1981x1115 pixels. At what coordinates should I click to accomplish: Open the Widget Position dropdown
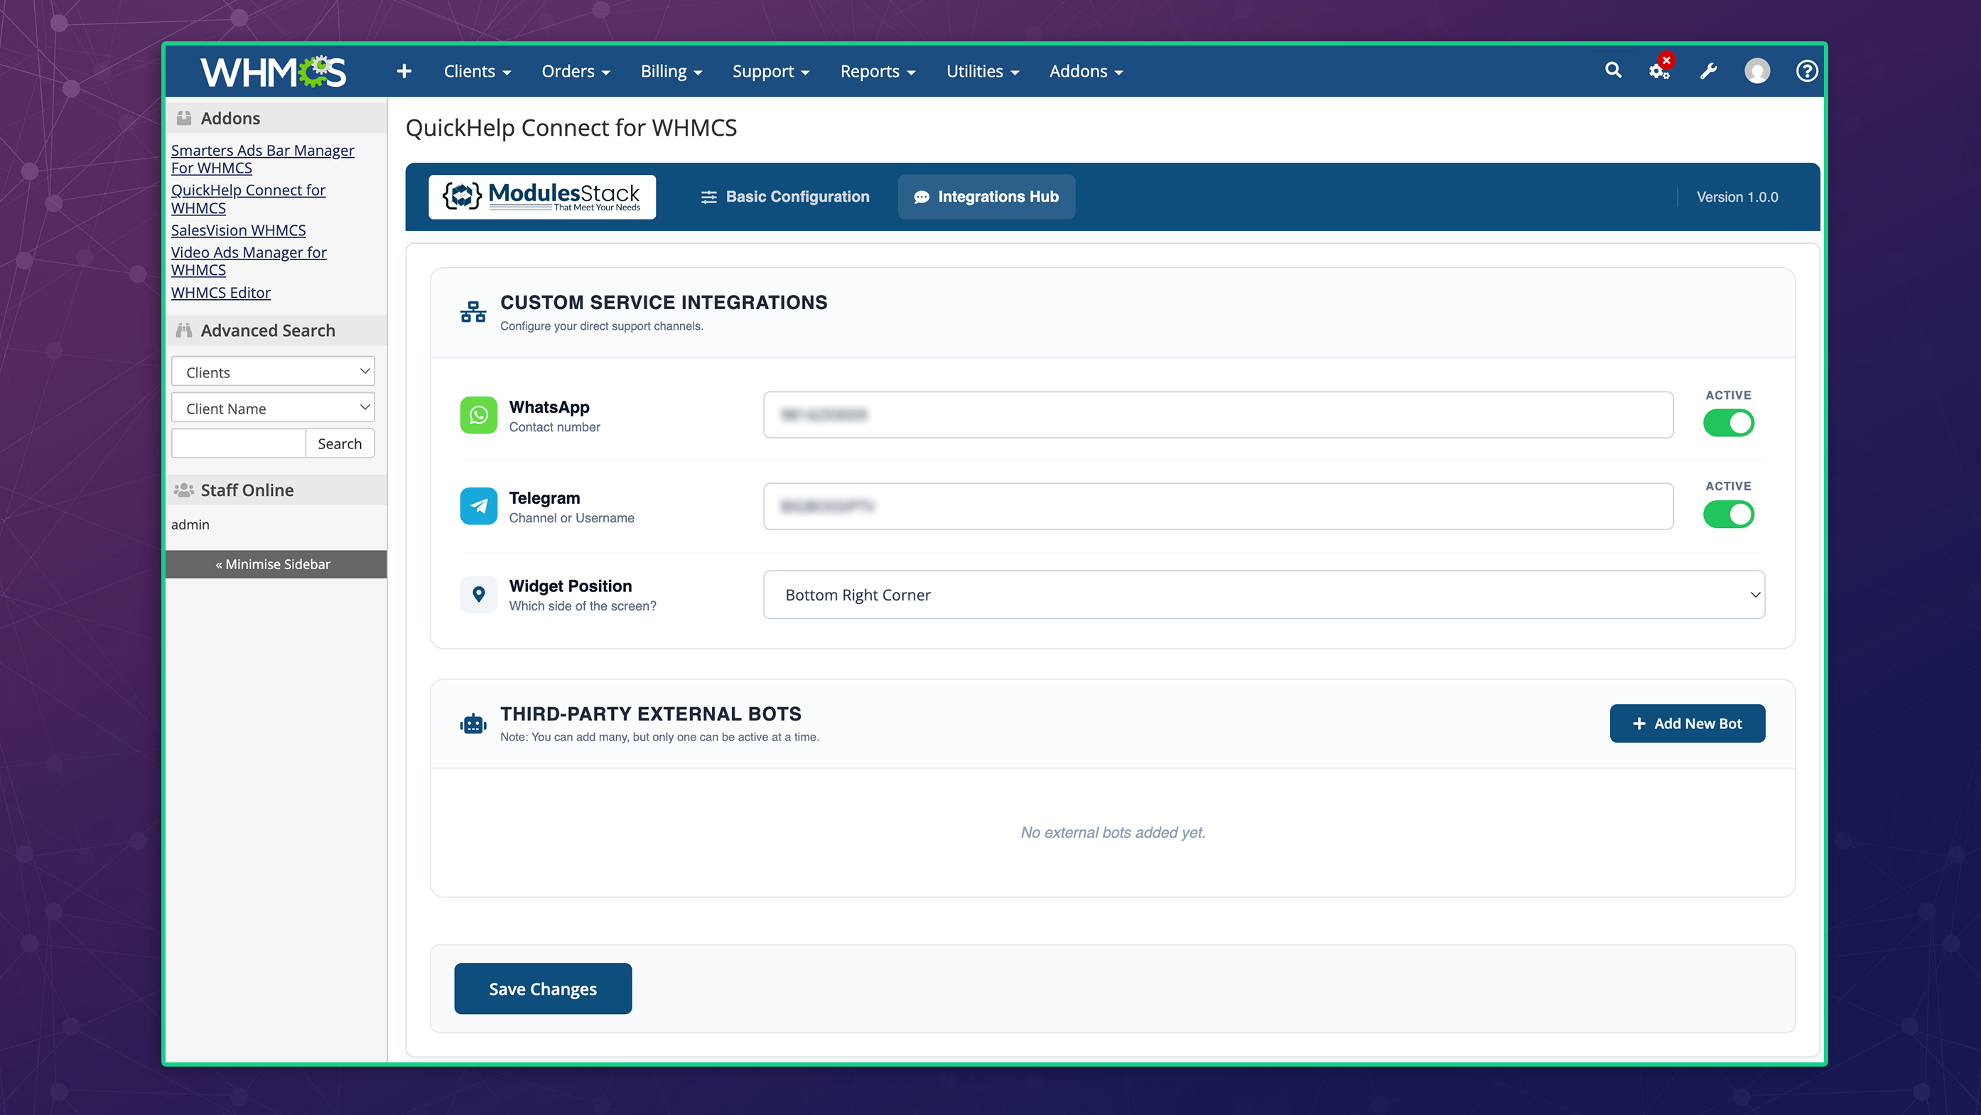click(x=1263, y=594)
